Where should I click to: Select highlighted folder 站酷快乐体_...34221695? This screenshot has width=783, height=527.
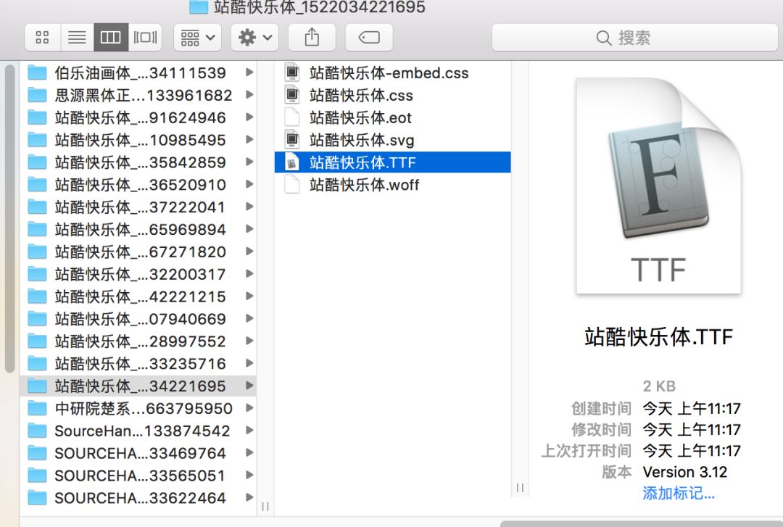coord(138,386)
